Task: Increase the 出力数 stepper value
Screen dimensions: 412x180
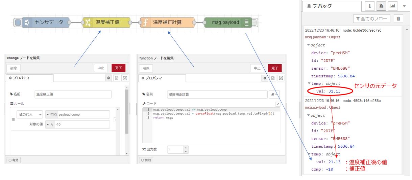Action: pos(186,148)
